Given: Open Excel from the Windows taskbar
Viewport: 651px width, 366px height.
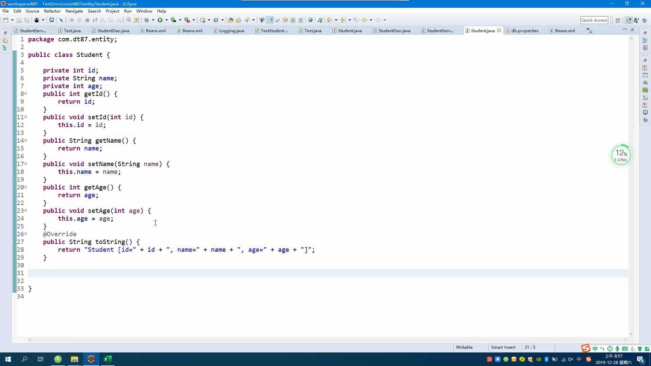Looking at the screenshot, I should coord(108,359).
